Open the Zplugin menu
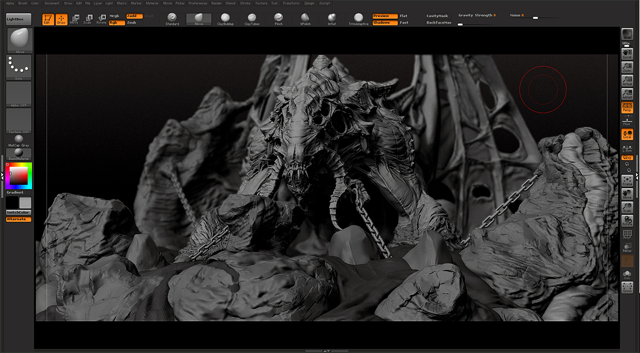Screen dimensions: 640x353 click(309, 3)
